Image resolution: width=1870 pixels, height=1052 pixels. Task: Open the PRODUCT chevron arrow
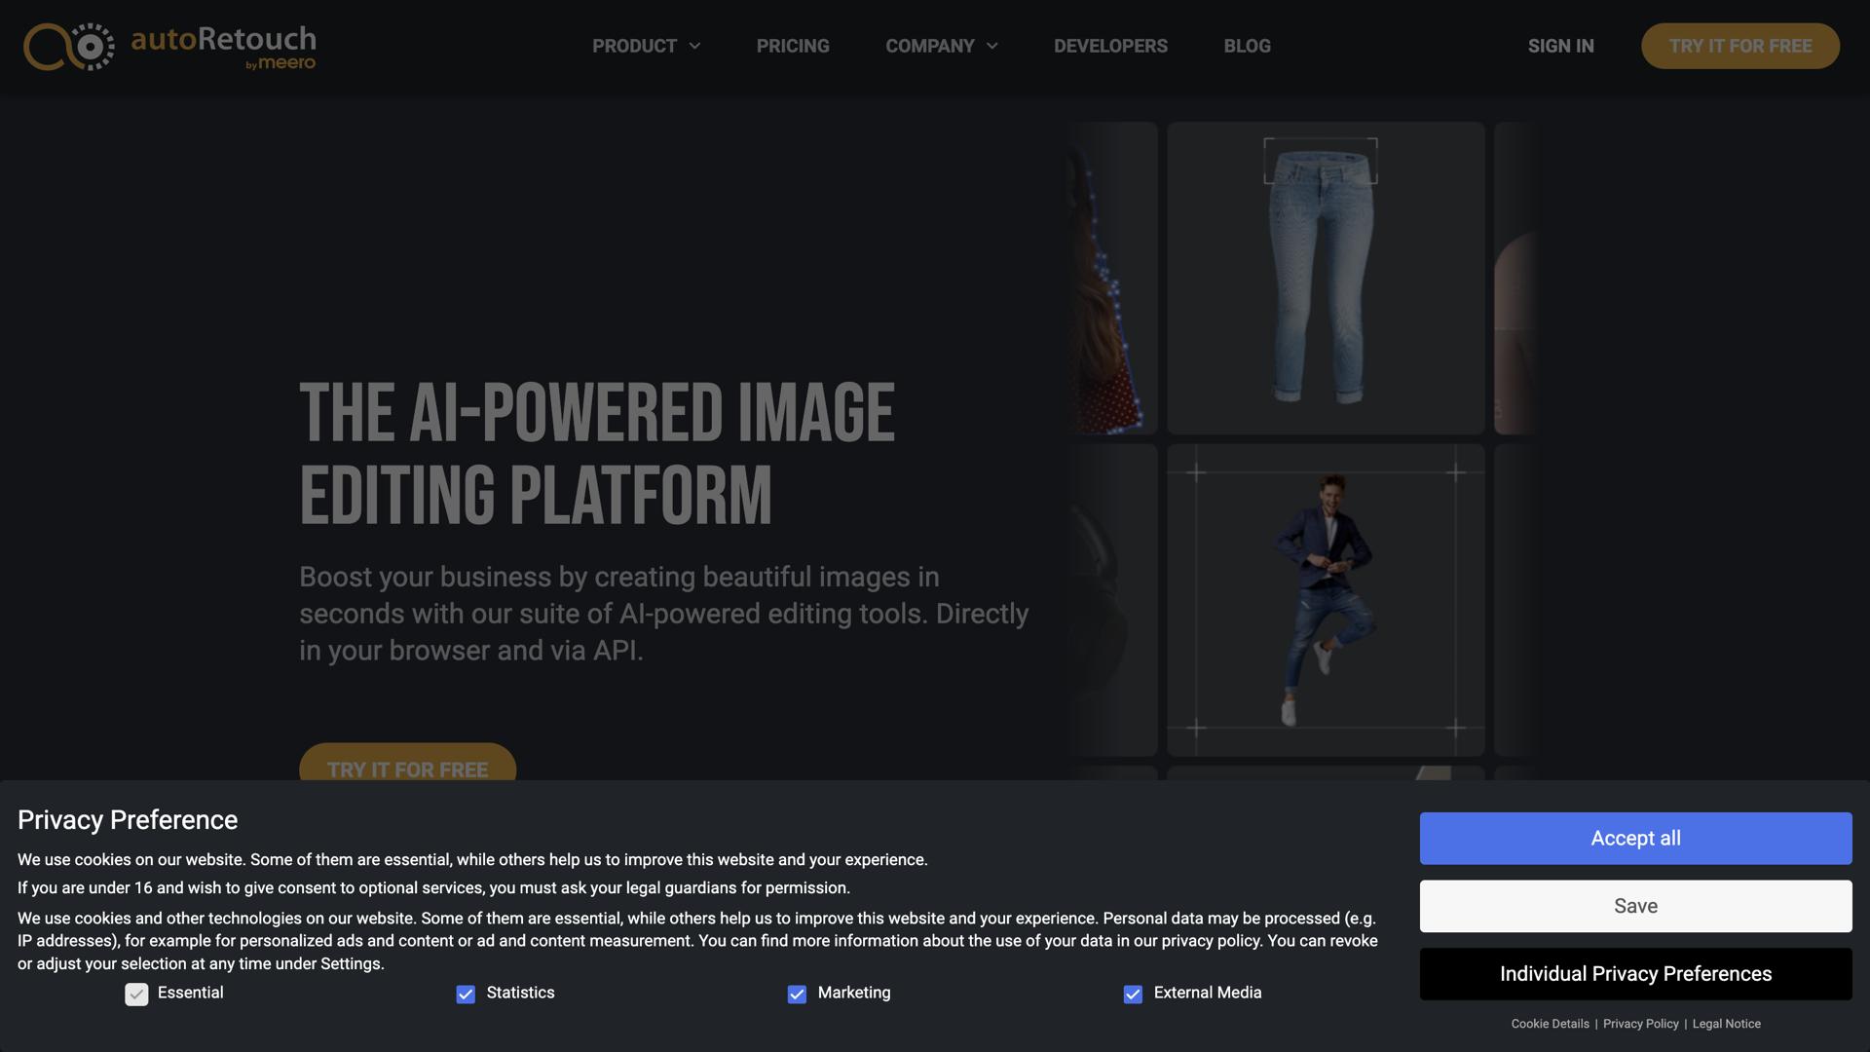(694, 46)
